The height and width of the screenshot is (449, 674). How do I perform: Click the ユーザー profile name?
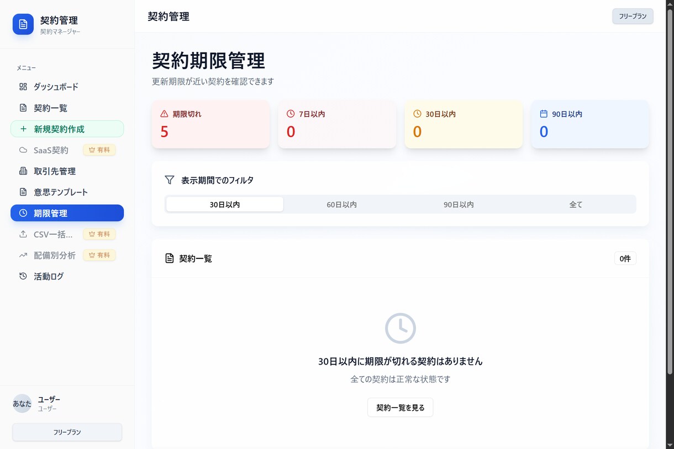(49, 399)
